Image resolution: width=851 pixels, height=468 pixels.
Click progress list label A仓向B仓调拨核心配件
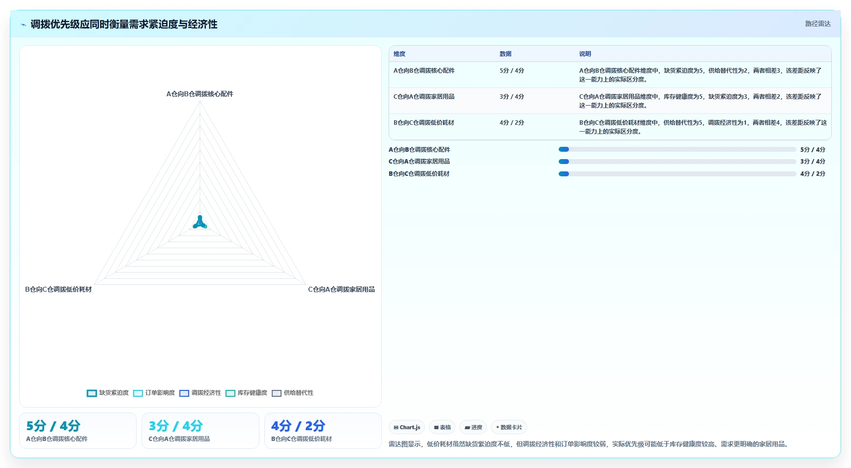coord(420,150)
